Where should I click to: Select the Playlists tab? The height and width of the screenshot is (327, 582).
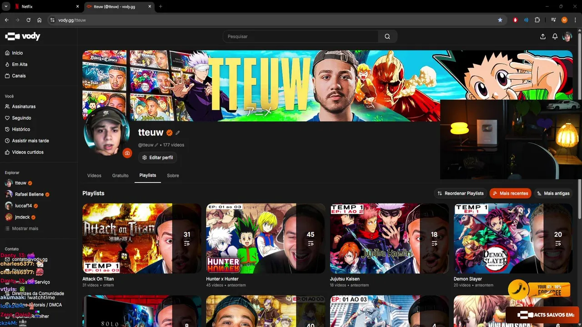(148, 175)
